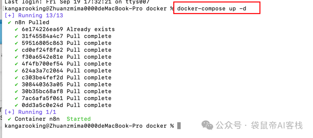Click the first Running 13/13 status line
The image size is (313, 138).
pyautogui.click(x=34, y=16)
